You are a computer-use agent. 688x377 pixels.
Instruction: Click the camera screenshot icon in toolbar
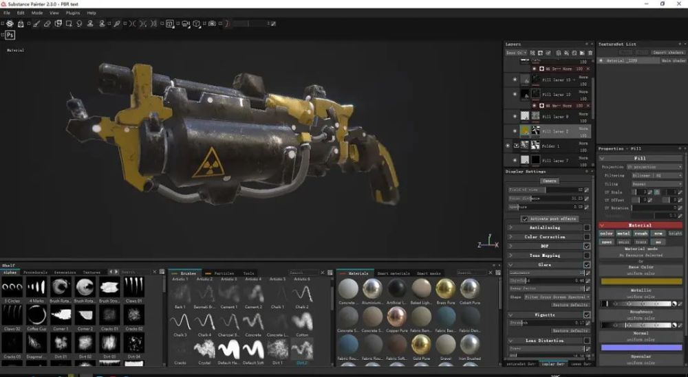click(x=212, y=23)
